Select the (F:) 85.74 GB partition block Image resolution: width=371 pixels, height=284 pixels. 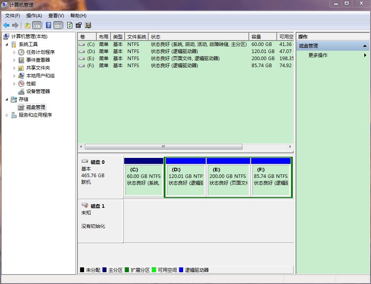click(271, 177)
